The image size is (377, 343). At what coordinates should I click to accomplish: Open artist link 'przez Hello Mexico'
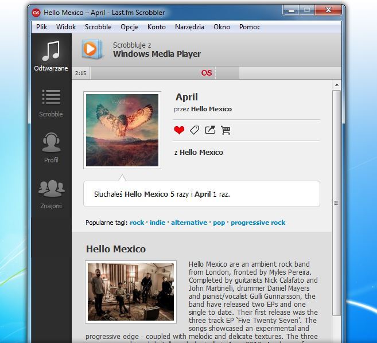[203, 109]
